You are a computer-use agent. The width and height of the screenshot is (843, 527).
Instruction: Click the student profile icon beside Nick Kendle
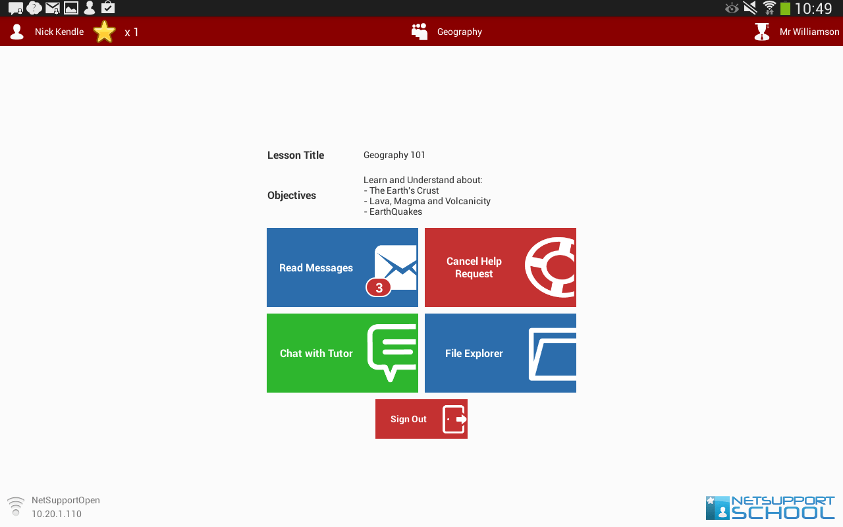[17, 32]
